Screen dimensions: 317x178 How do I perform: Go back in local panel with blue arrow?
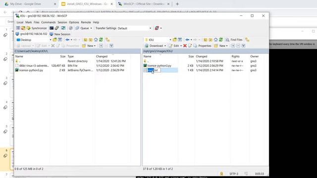pyautogui.click(x=67, y=40)
